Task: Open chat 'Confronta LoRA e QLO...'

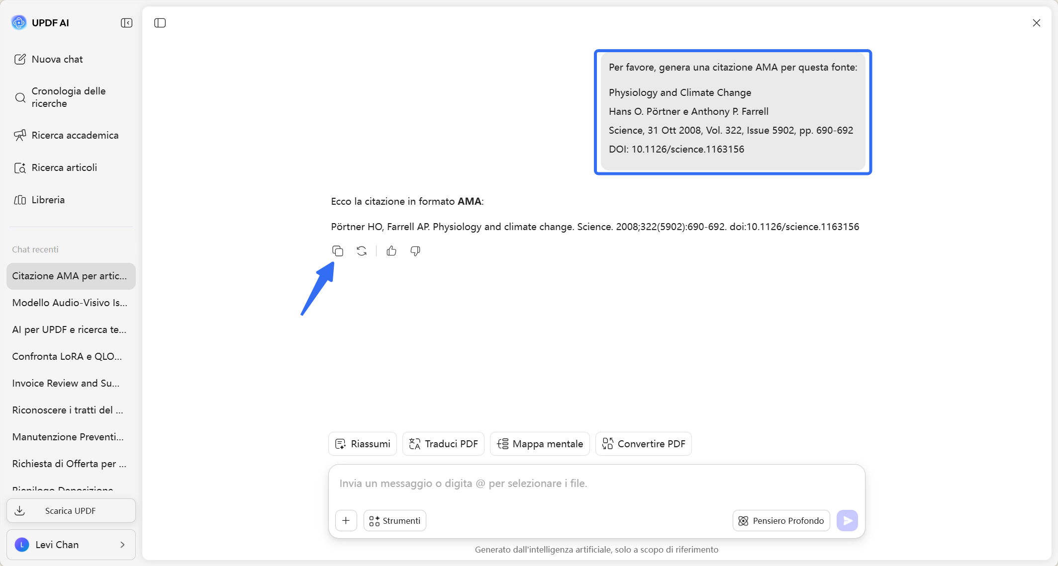Action: click(x=71, y=356)
